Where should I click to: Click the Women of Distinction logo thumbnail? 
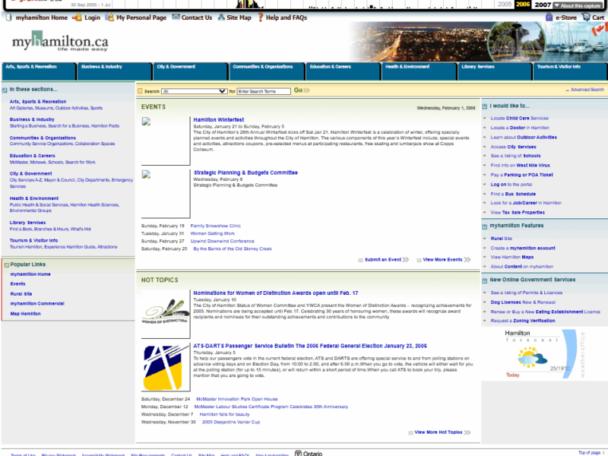[165, 314]
